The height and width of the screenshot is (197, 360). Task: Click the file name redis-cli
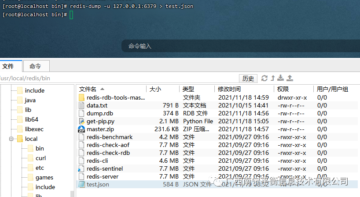(x=97, y=161)
